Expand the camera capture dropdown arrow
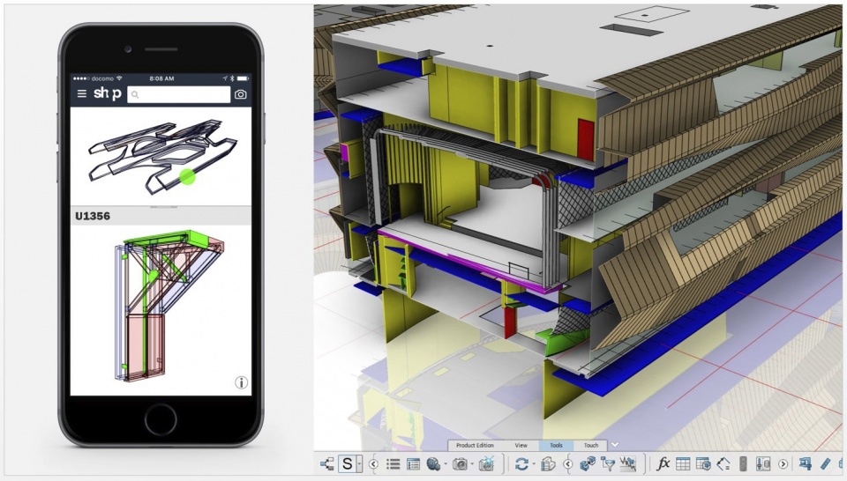 473,463
